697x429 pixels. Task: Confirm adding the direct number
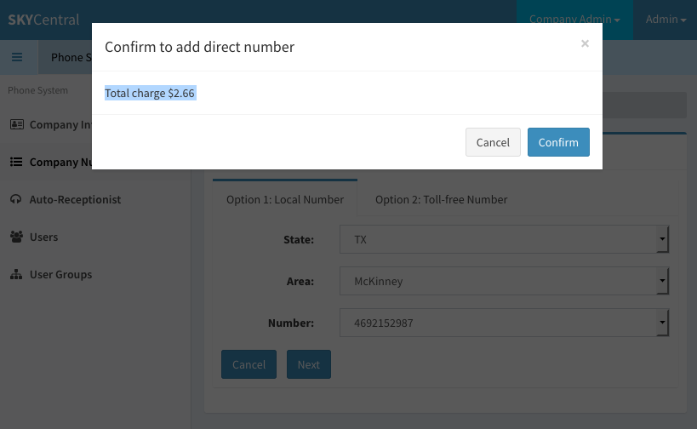click(558, 142)
